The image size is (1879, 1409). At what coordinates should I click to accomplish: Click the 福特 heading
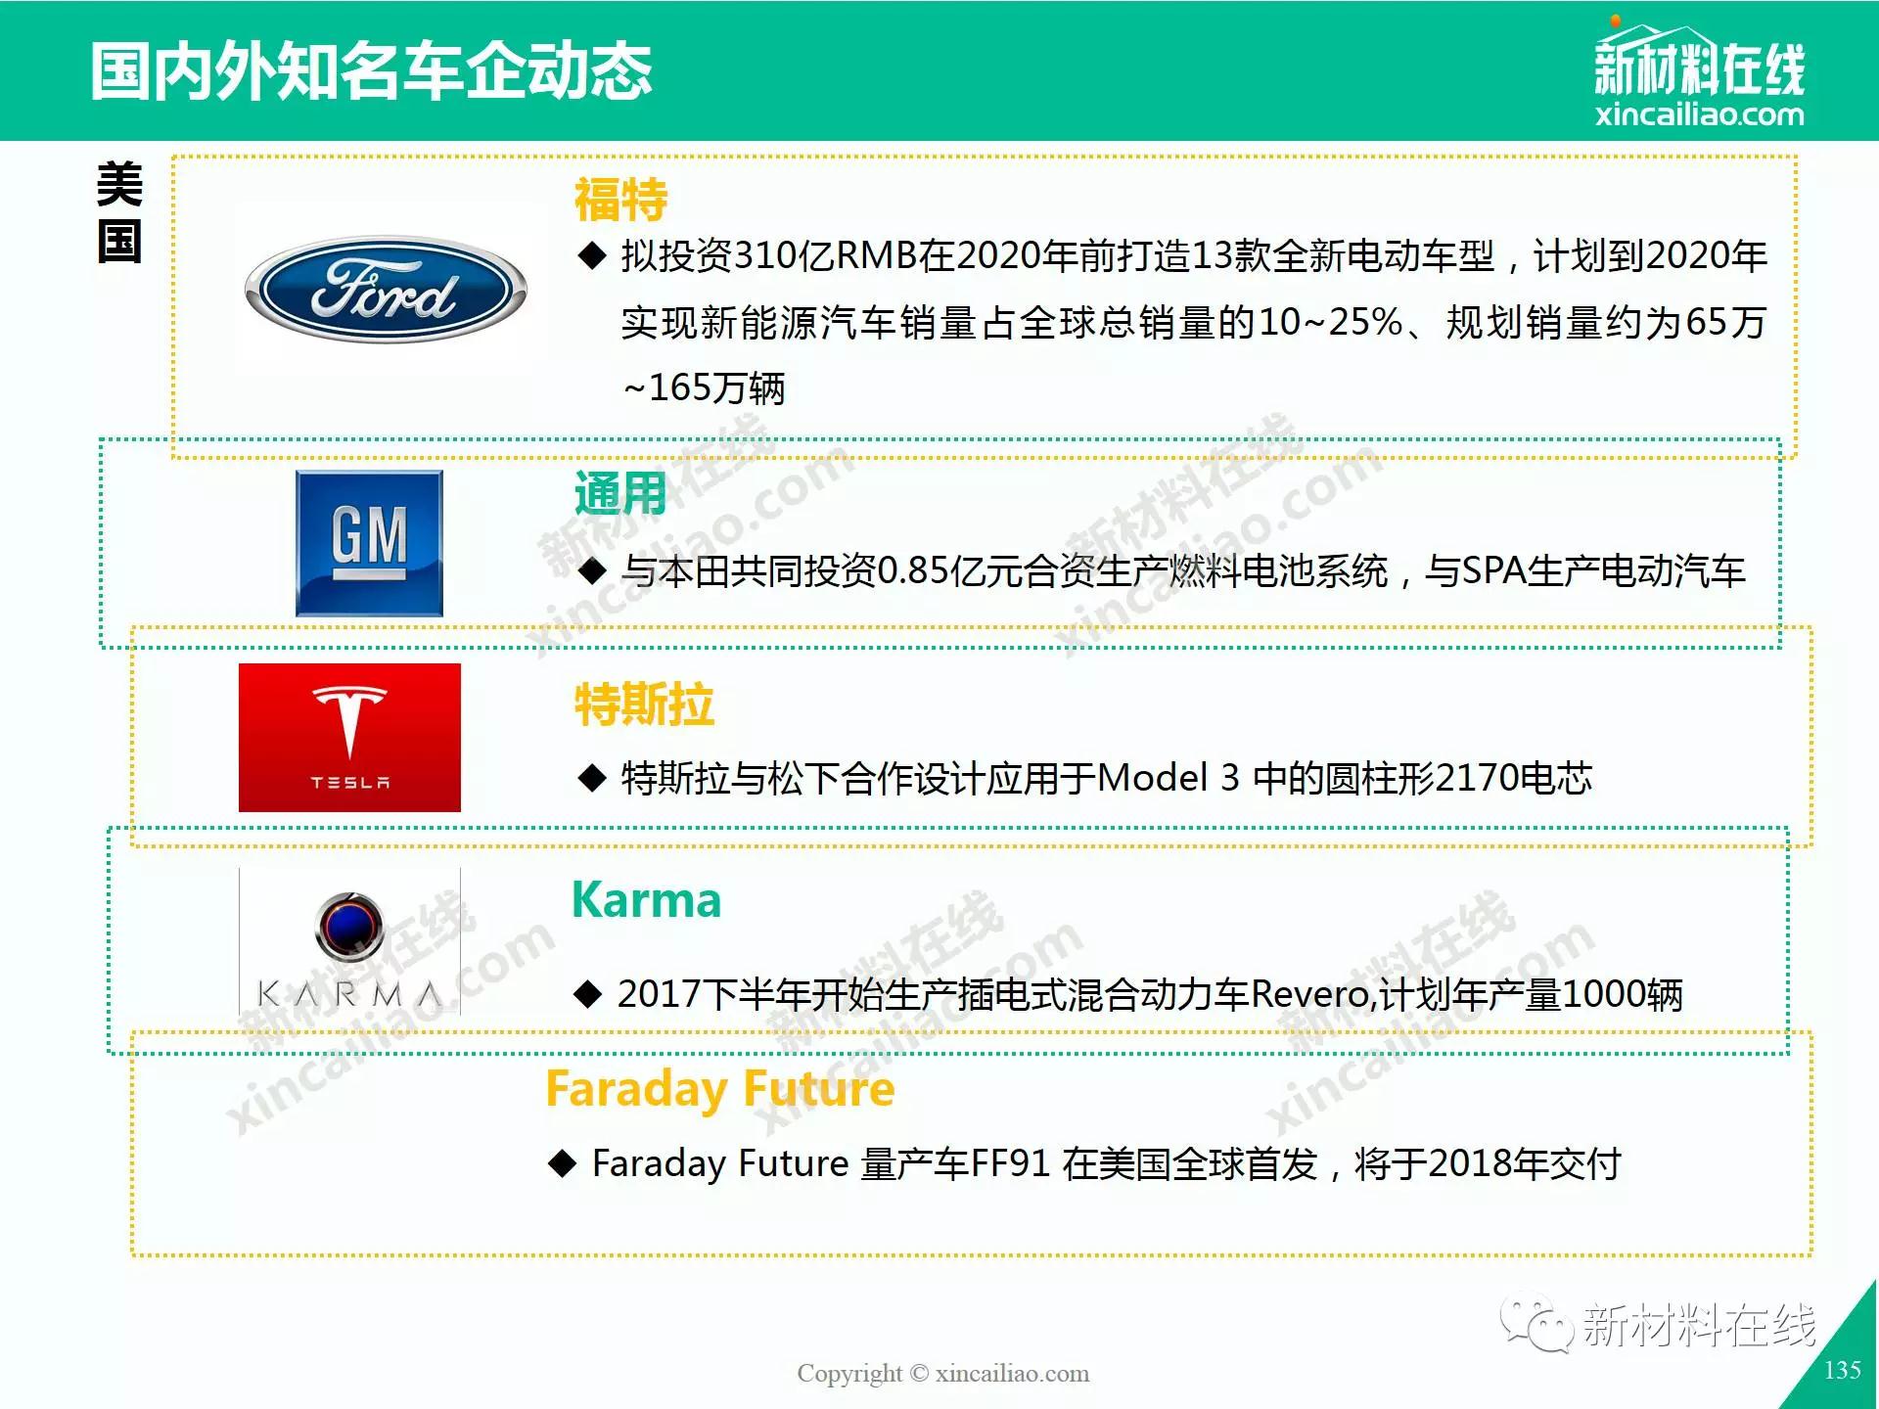coord(620,200)
